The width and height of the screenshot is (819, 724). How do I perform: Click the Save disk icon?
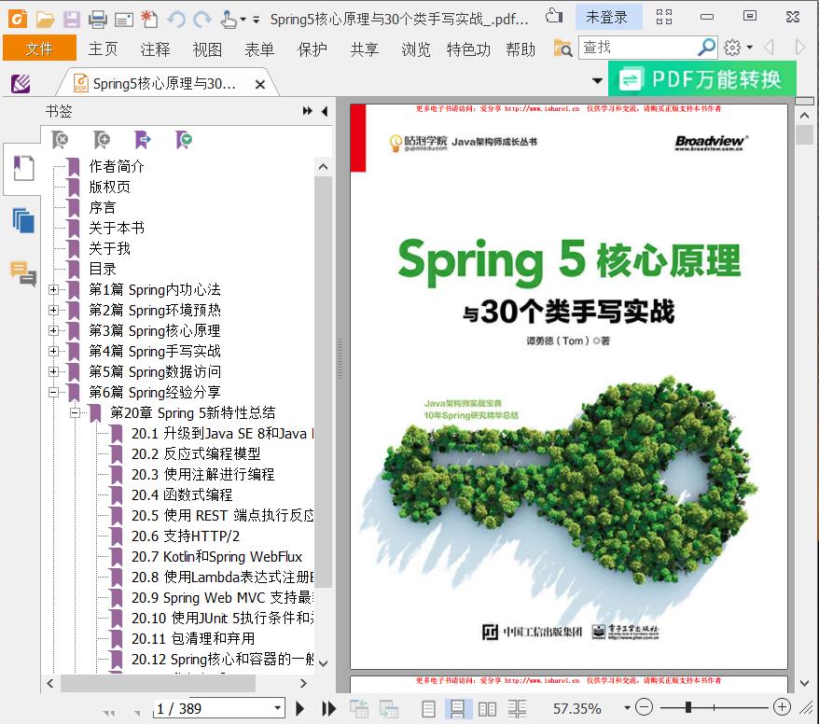pos(72,20)
